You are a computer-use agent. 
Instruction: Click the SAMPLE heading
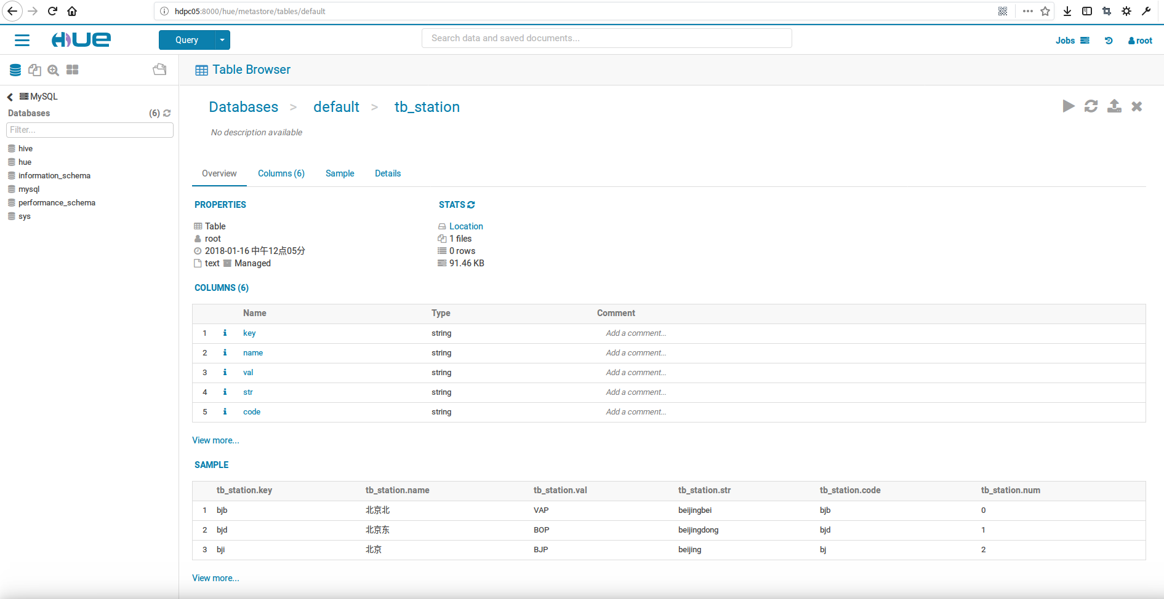coord(211,465)
